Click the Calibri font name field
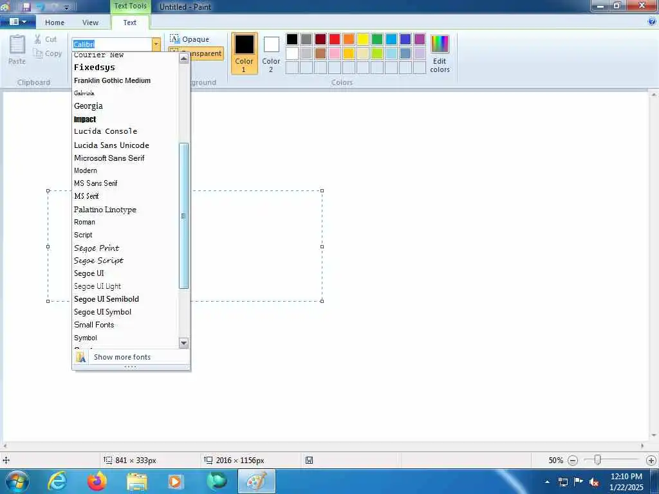 (112, 44)
